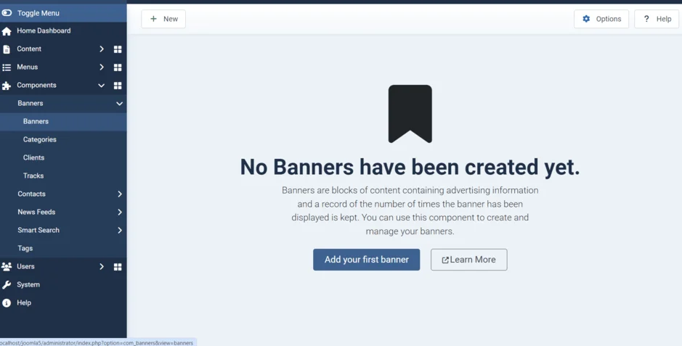Click the System label in sidebar
Viewport: 682px width, 346px height.
coord(28,285)
